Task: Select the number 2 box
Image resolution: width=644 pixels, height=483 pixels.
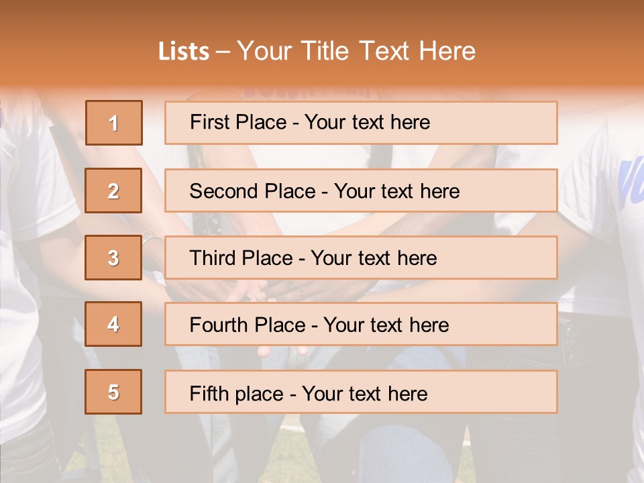Action: [113, 191]
